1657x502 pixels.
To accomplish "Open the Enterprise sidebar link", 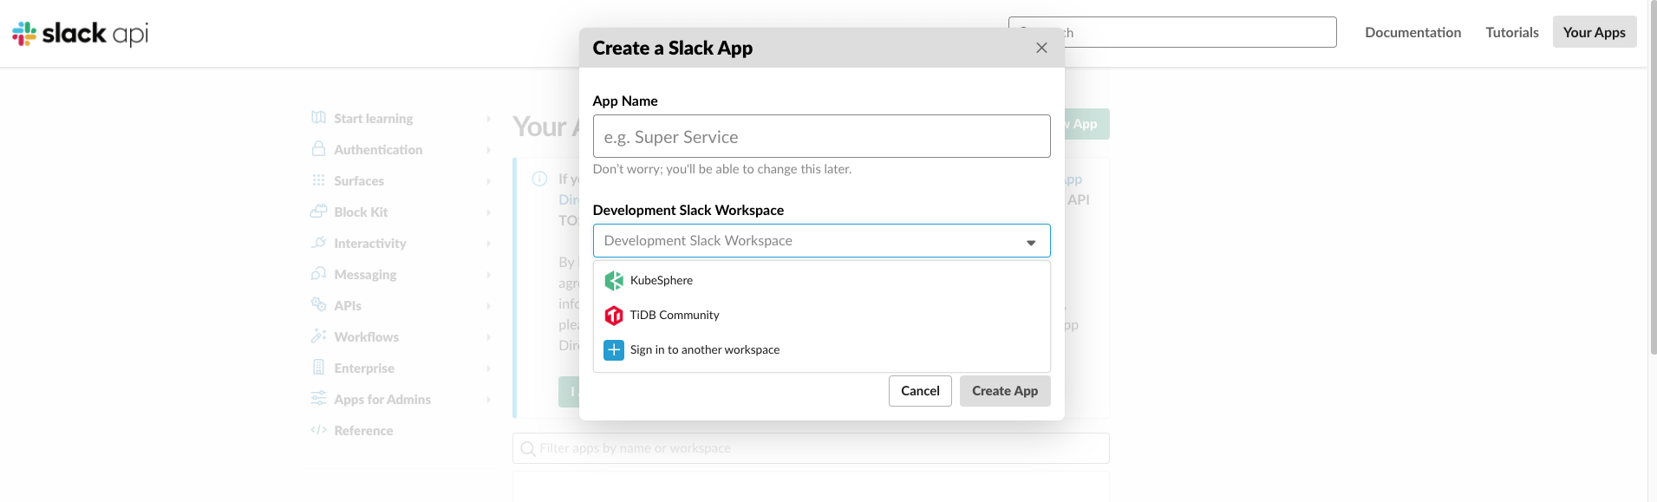I will click(x=364, y=368).
